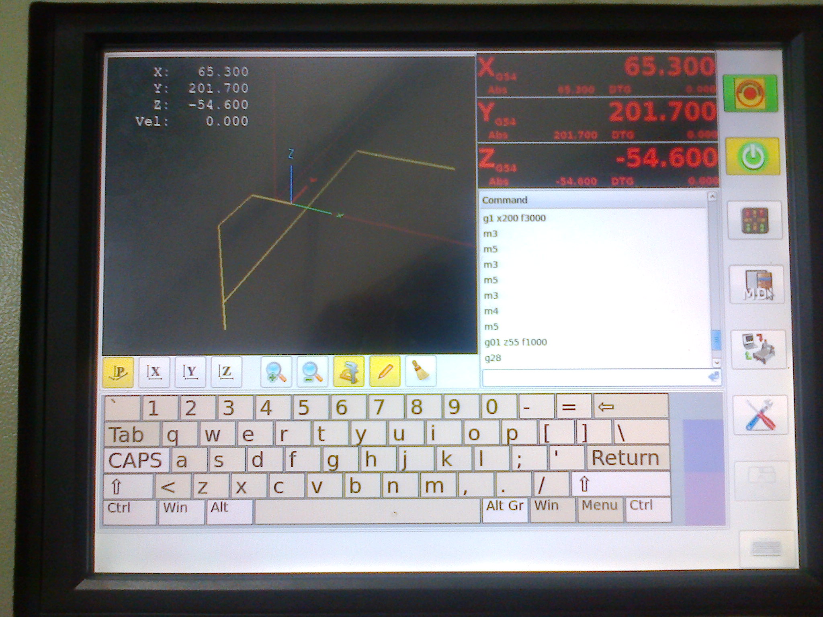Viewport: 823px width, 617px height.
Task: Zoom in the toolpath preview
Action: (x=276, y=372)
